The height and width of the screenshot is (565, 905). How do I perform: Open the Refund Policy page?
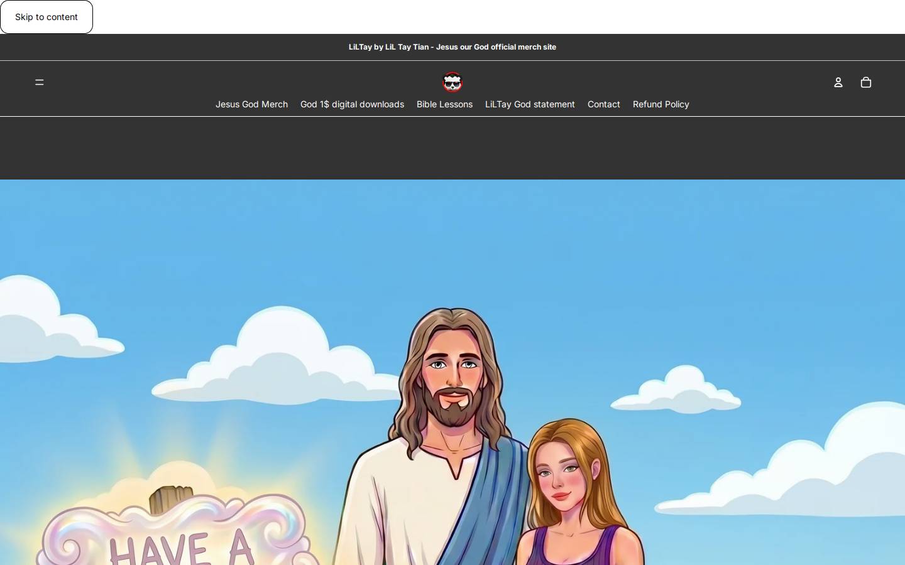[661, 104]
